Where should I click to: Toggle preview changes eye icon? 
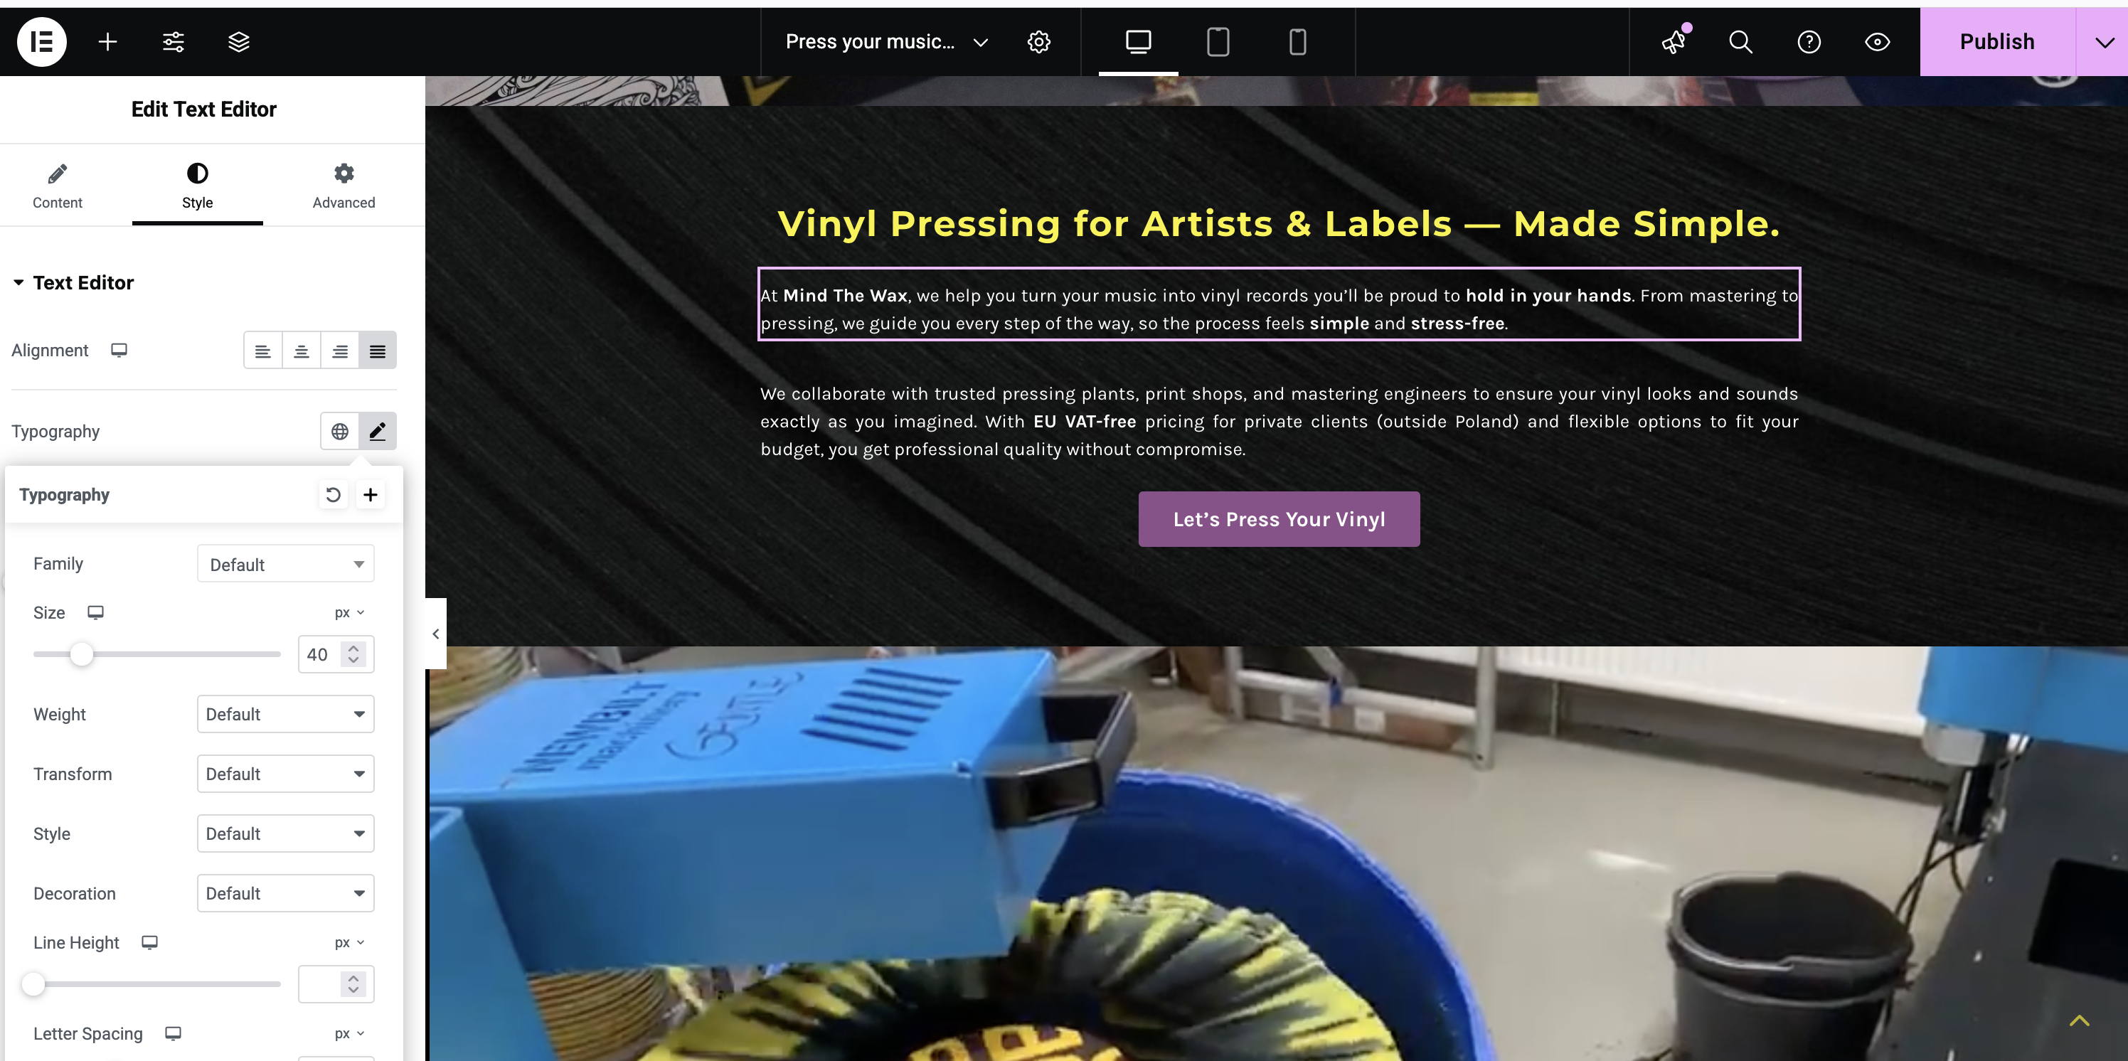click(1878, 41)
